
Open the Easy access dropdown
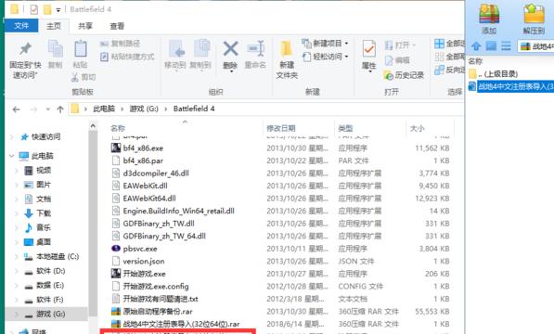tap(325, 57)
